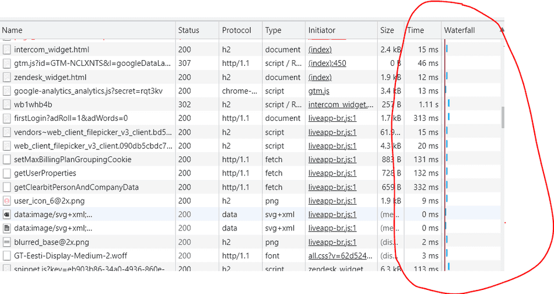Click the vertical scrollbar thumb
Viewport: 554px width, 294px height.
tap(503, 117)
